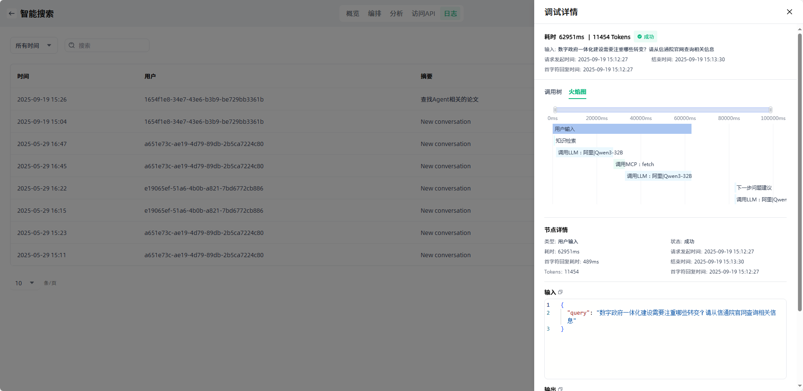Click the right handle of timeline range slider

click(770, 110)
